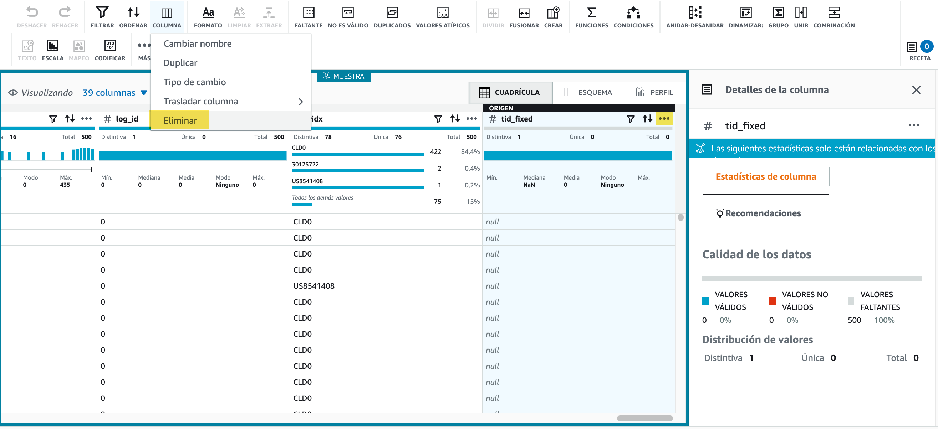This screenshot has width=938, height=429.
Task: Click the MUESTRA sample label
Action: click(343, 76)
